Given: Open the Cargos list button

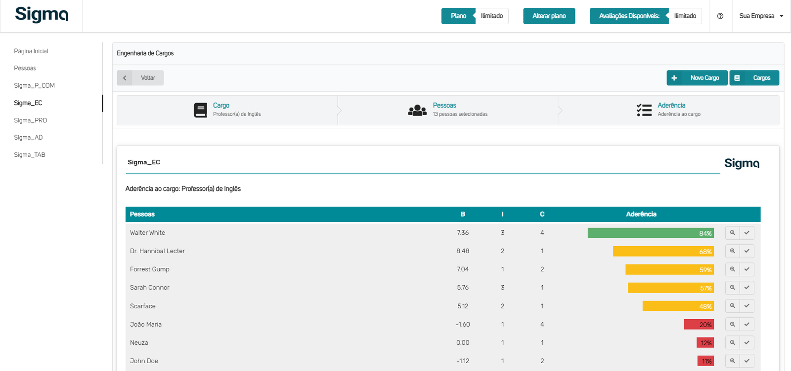Looking at the screenshot, I should [x=754, y=78].
